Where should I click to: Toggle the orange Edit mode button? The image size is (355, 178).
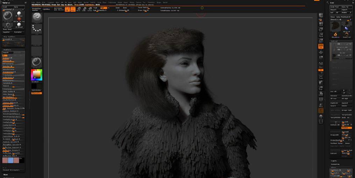point(67,9)
